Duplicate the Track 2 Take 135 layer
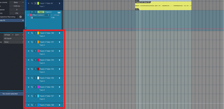The height and width of the screenshot is (109, 224). coord(32,78)
